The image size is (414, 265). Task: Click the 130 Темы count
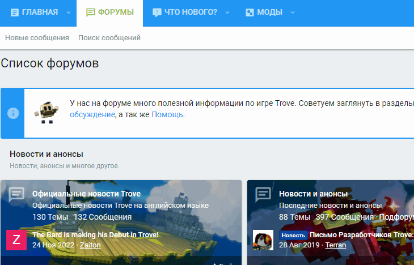[50, 217]
